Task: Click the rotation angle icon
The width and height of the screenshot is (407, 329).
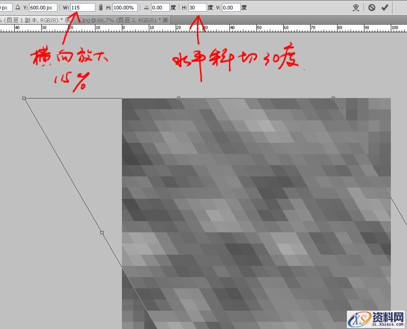Action: click(x=146, y=8)
